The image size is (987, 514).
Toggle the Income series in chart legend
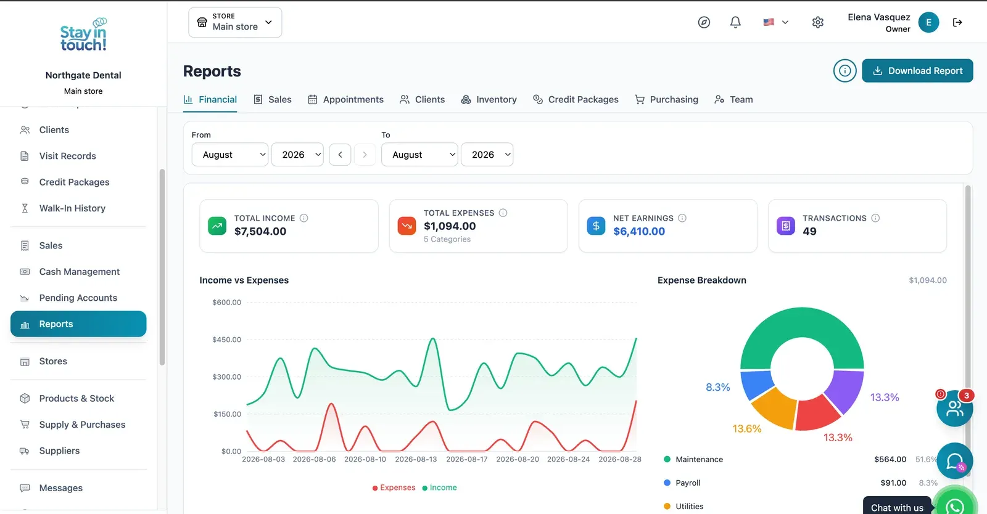click(439, 487)
